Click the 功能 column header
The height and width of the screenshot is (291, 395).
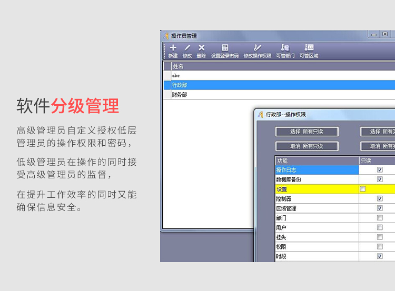pos(317,160)
